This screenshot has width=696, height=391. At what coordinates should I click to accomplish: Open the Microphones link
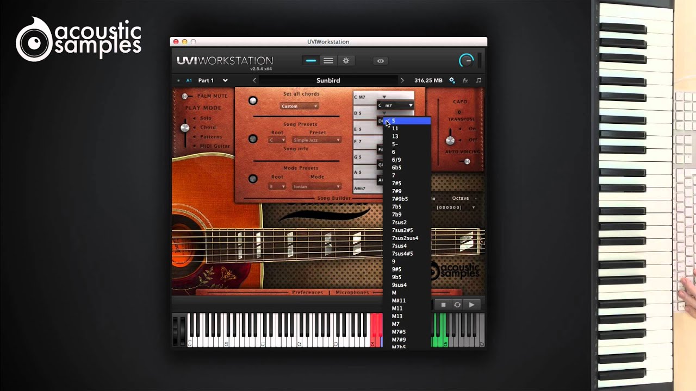(352, 292)
